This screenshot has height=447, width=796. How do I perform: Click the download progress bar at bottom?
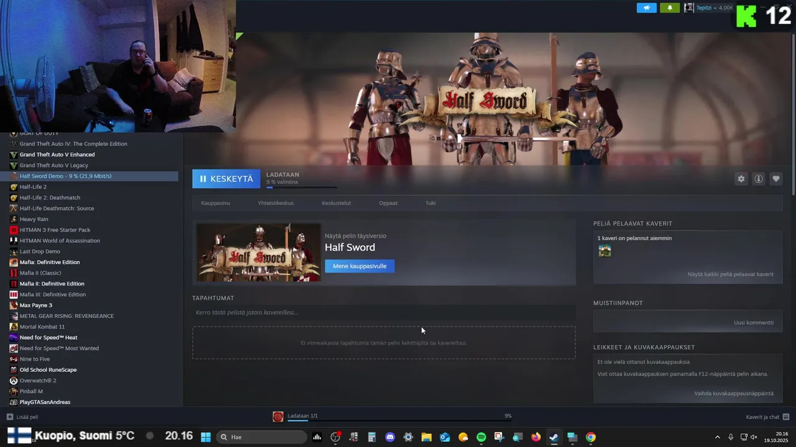pos(399,421)
